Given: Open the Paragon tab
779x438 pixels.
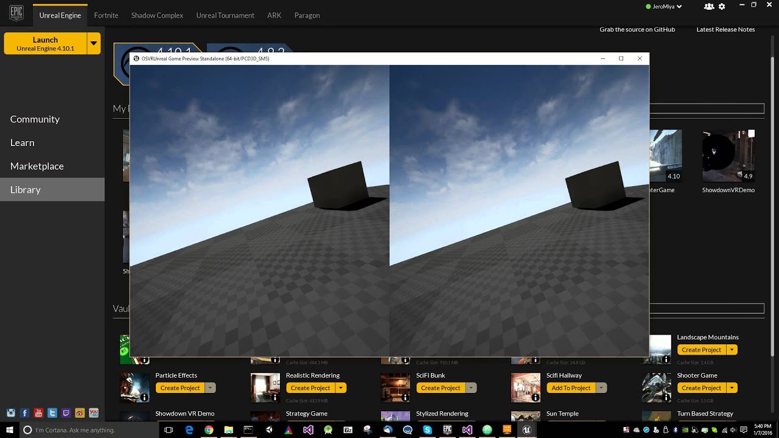Looking at the screenshot, I should 307,15.
